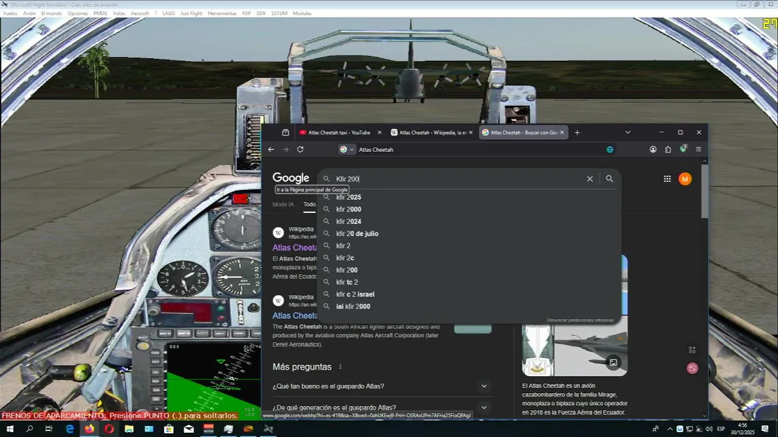Open options dots beside Más preguntas
Screen dimensions: 778x437
pyautogui.click(x=340, y=367)
